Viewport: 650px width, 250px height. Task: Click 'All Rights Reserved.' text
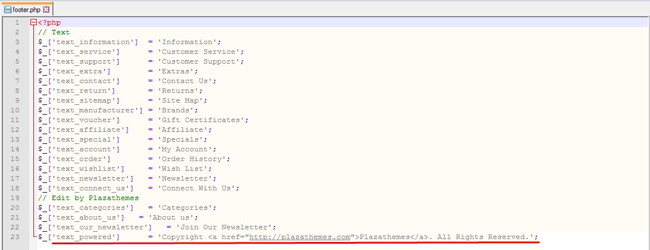click(483, 237)
